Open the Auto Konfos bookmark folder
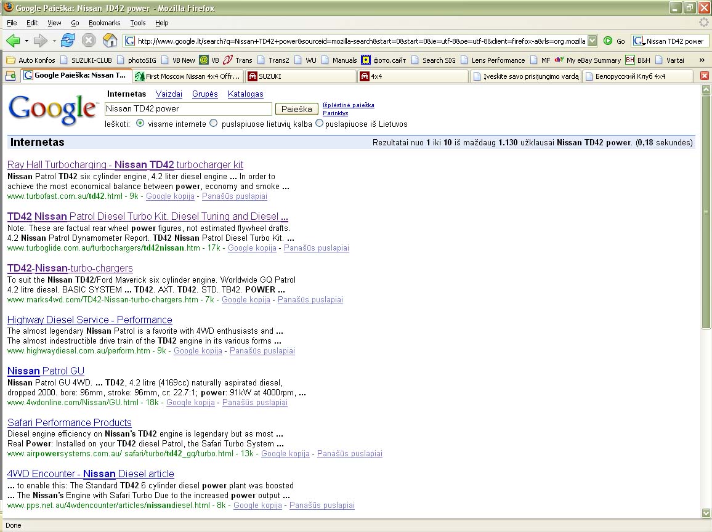The image size is (712, 532). coord(31,60)
